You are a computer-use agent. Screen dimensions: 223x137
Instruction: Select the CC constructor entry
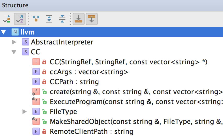pos(129,62)
